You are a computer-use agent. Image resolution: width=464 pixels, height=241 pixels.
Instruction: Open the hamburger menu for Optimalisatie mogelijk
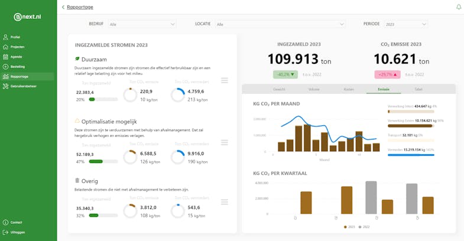click(x=225, y=142)
